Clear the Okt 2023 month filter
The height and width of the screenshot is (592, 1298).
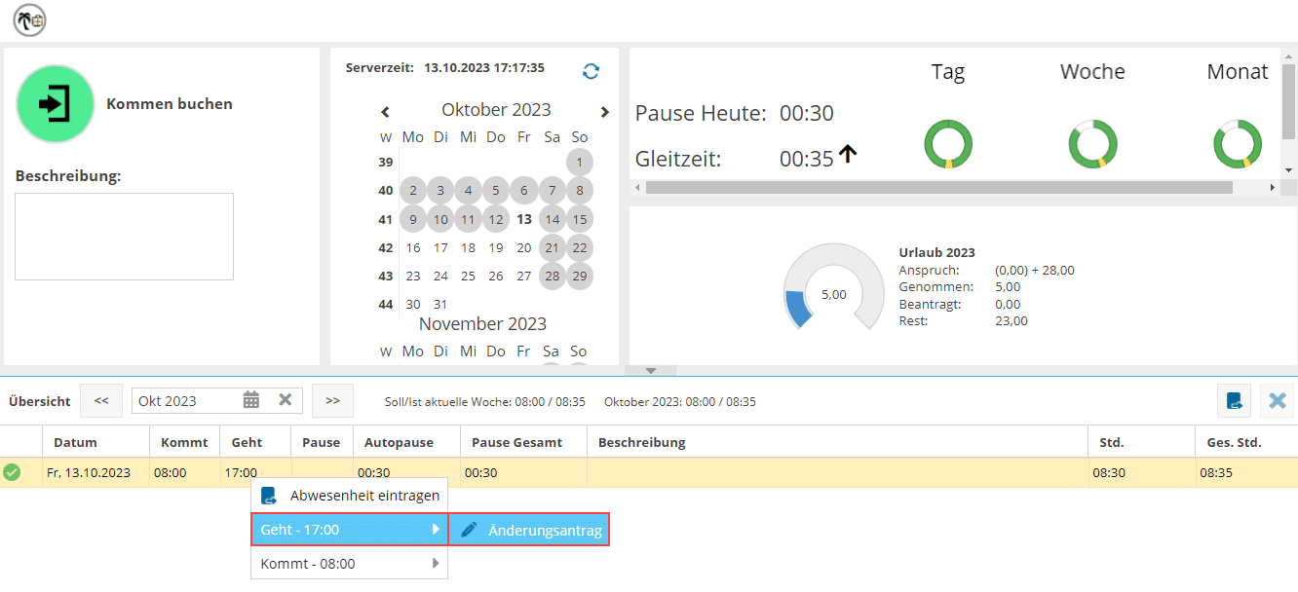pos(286,400)
